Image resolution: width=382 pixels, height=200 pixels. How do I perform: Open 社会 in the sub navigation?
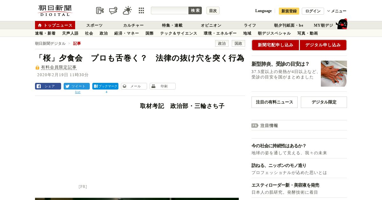pyautogui.click(x=89, y=33)
